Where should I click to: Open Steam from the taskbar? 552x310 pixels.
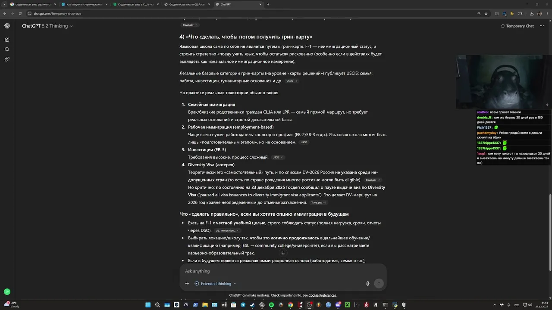pyautogui.click(x=252, y=305)
